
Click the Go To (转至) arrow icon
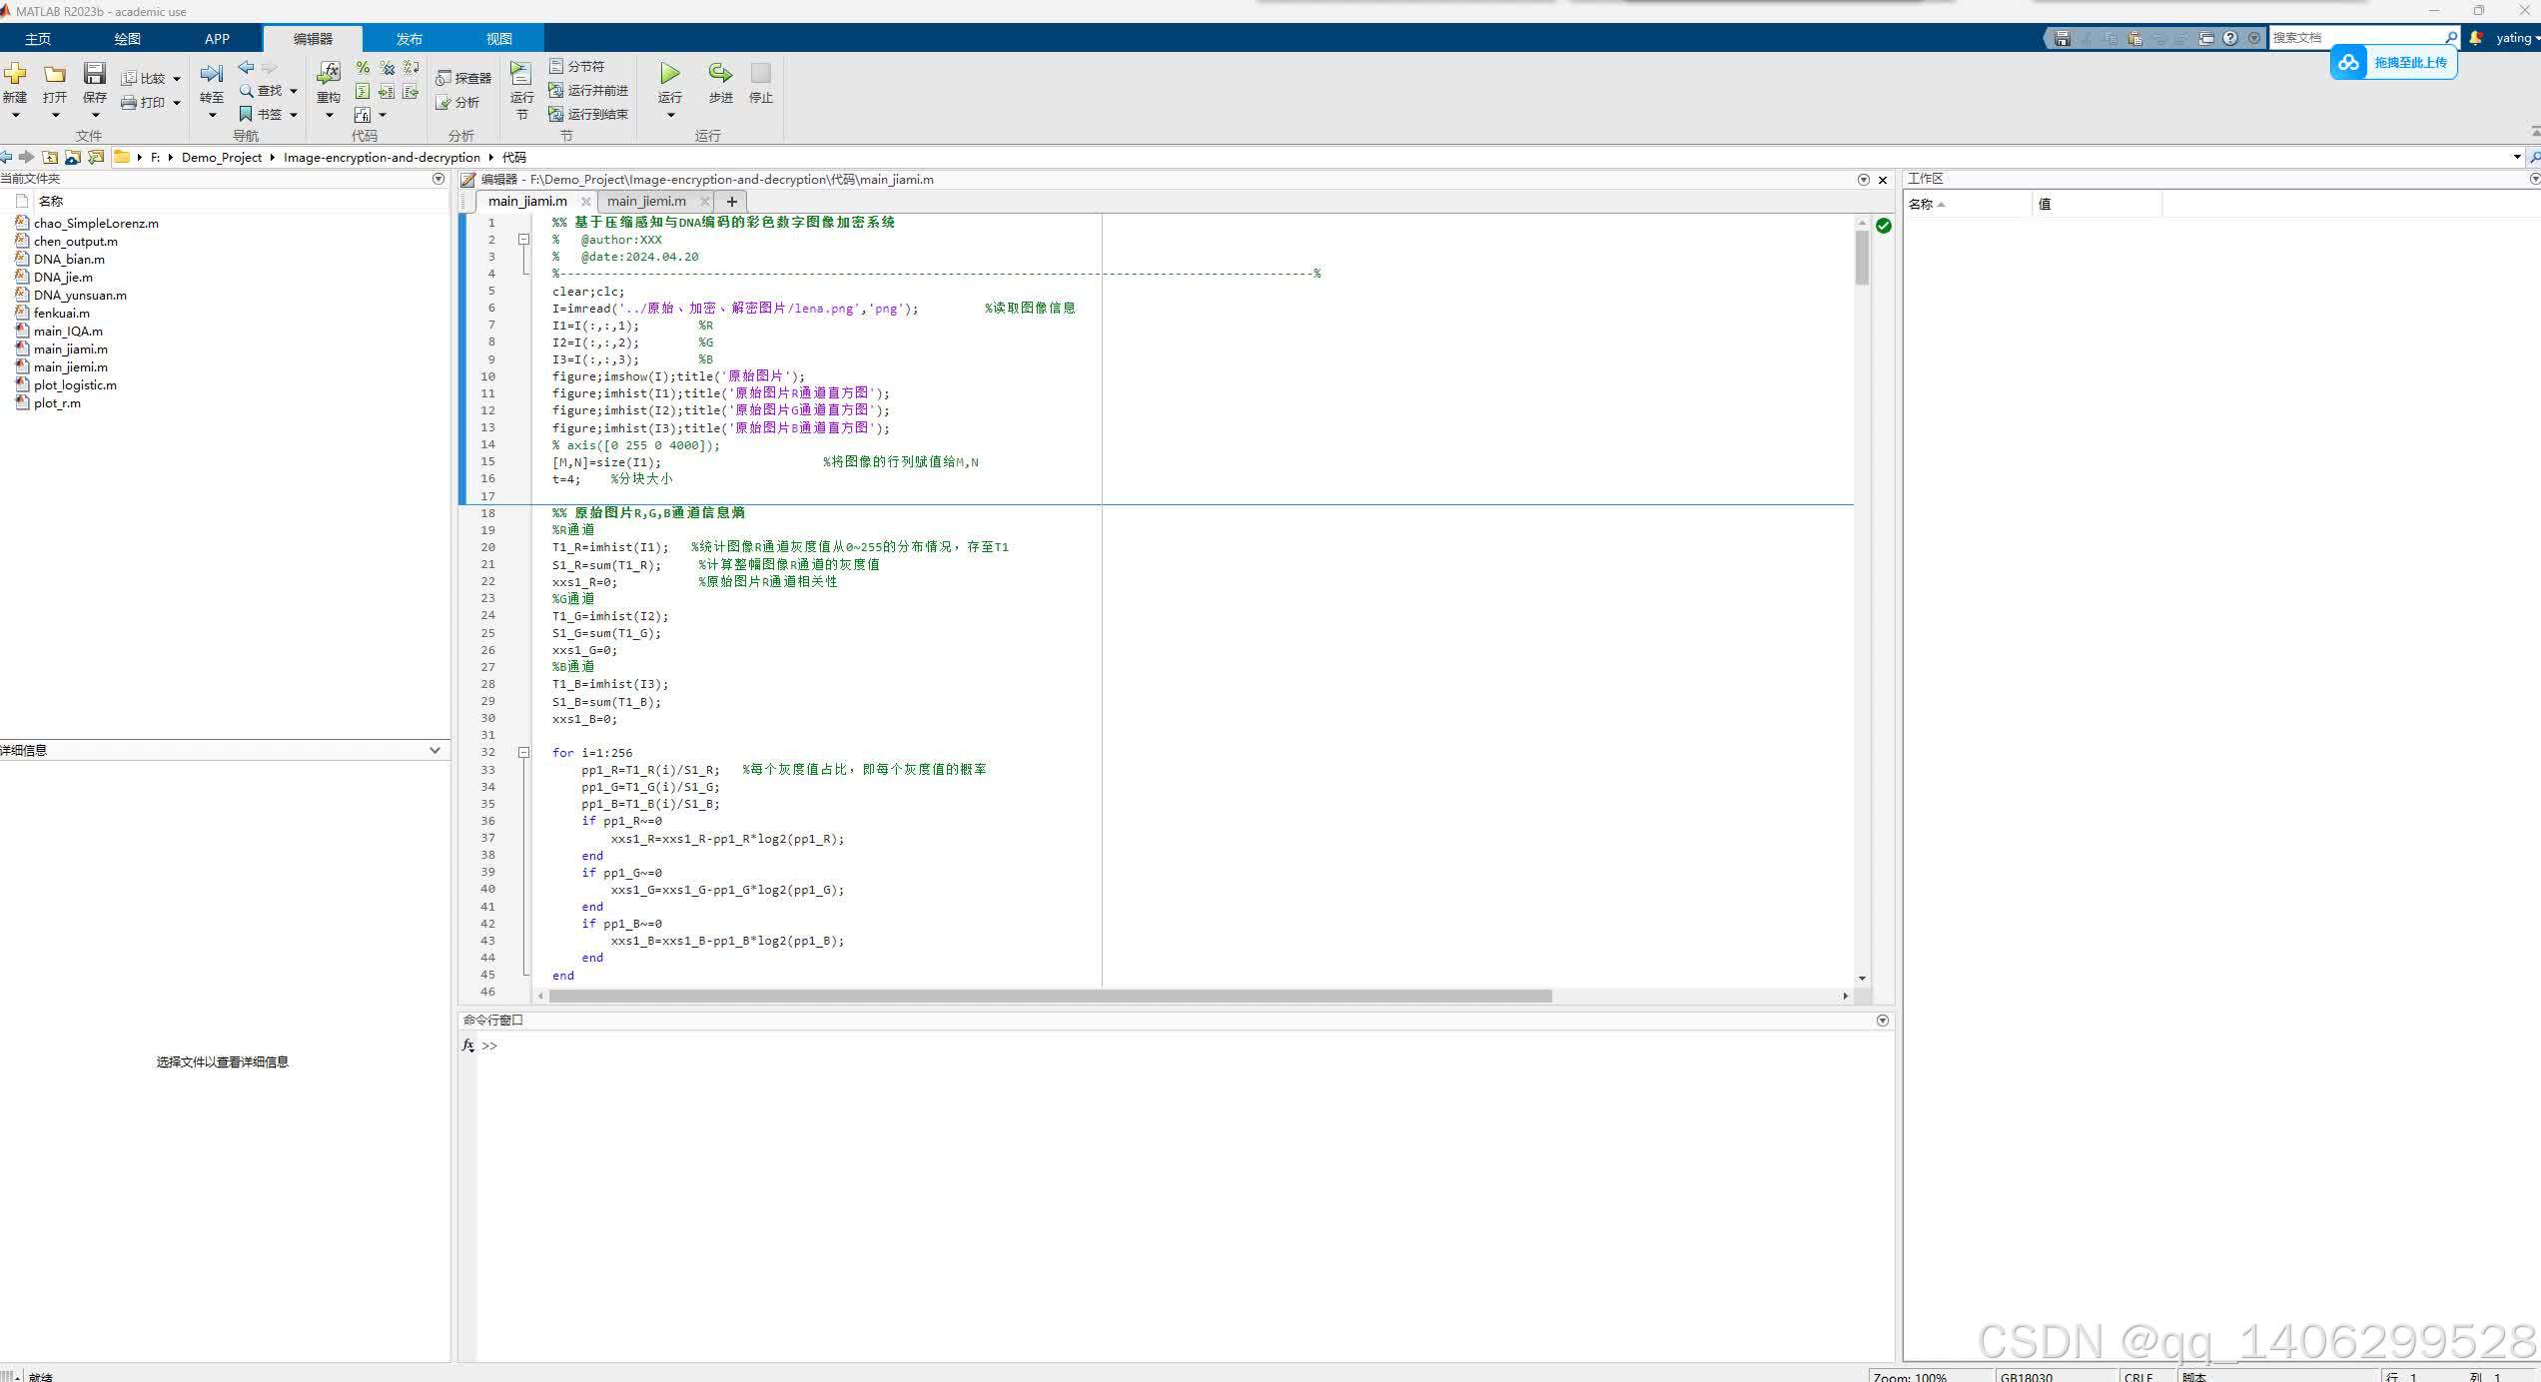pyautogui.click(x=211, y=74)
